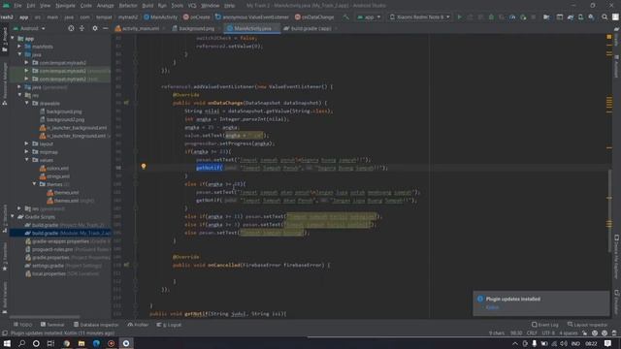Click the MainActivity breadcrumb in the navigation bar

pos(161,17)
